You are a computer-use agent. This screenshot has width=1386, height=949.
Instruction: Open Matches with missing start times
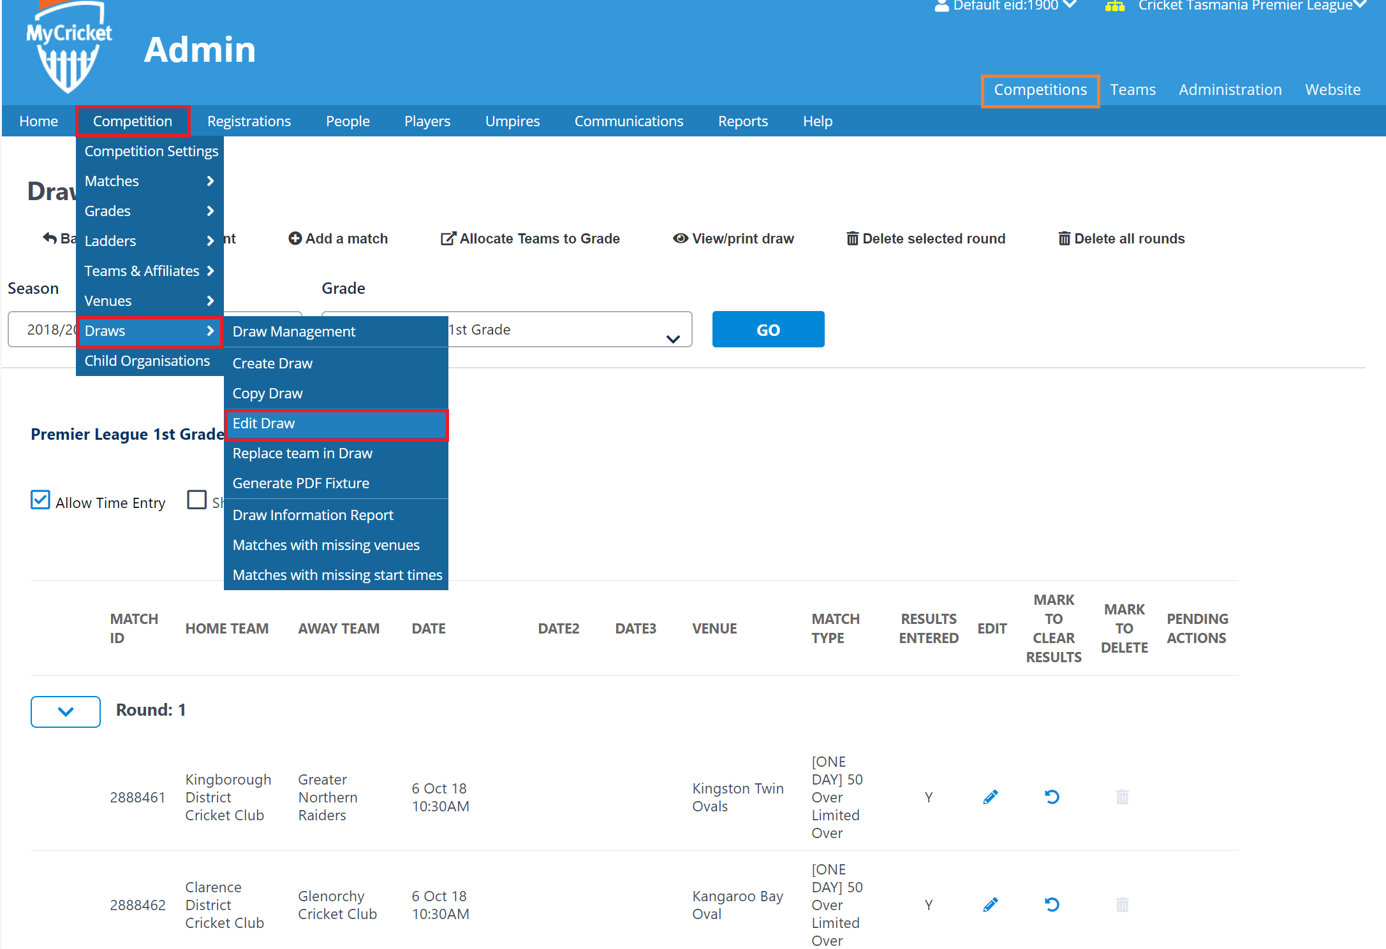336,575
